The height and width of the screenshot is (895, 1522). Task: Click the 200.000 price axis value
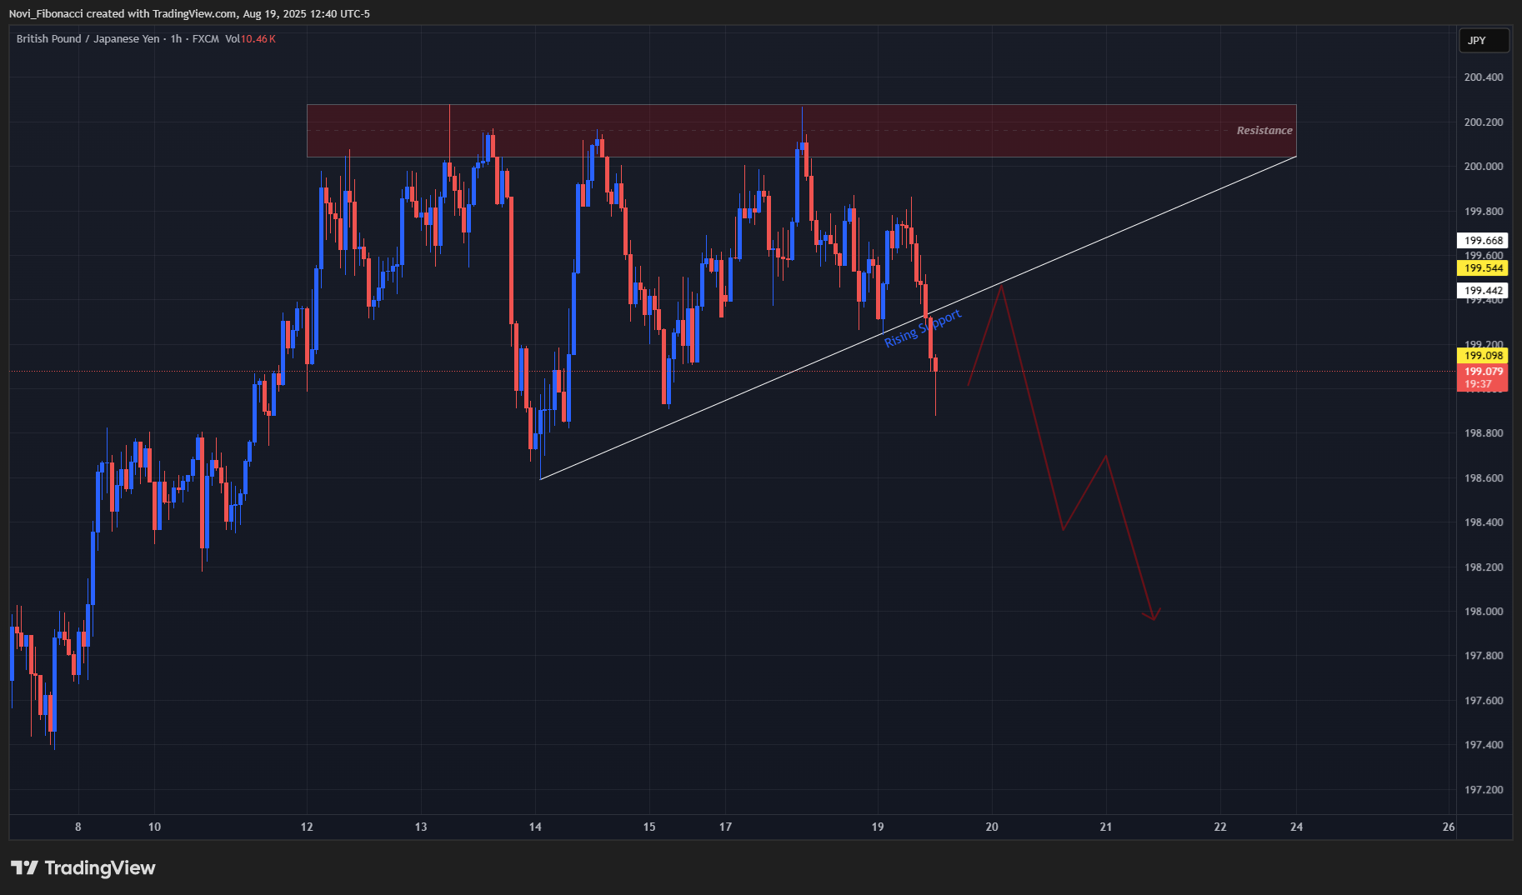pos(1484,167)
